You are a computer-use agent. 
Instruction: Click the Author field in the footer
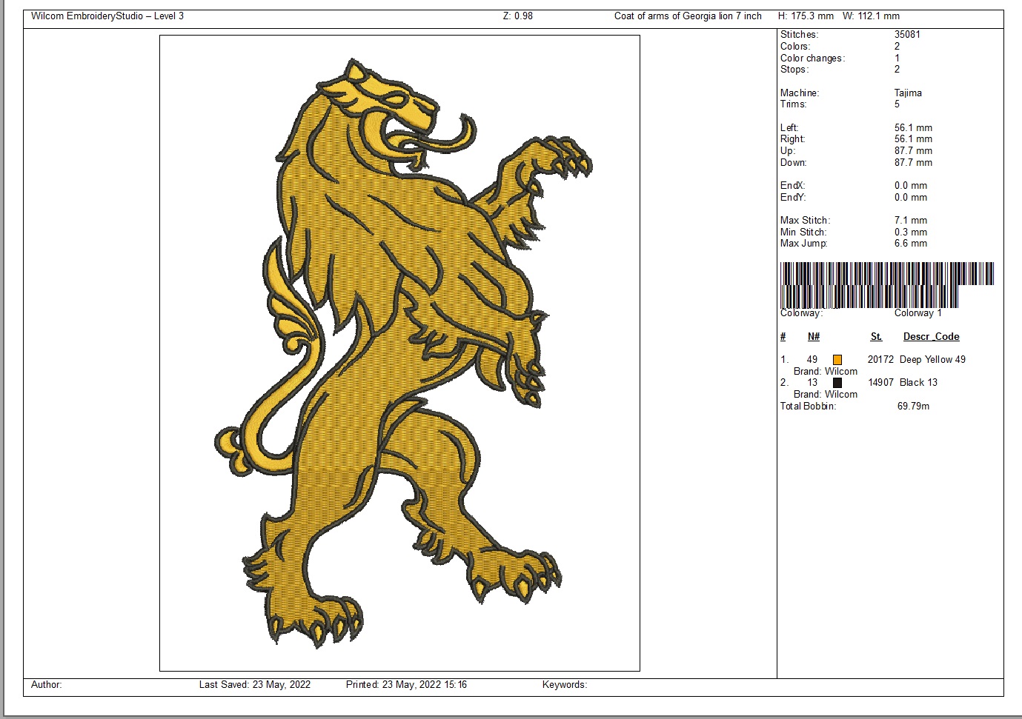pos(46,685)
